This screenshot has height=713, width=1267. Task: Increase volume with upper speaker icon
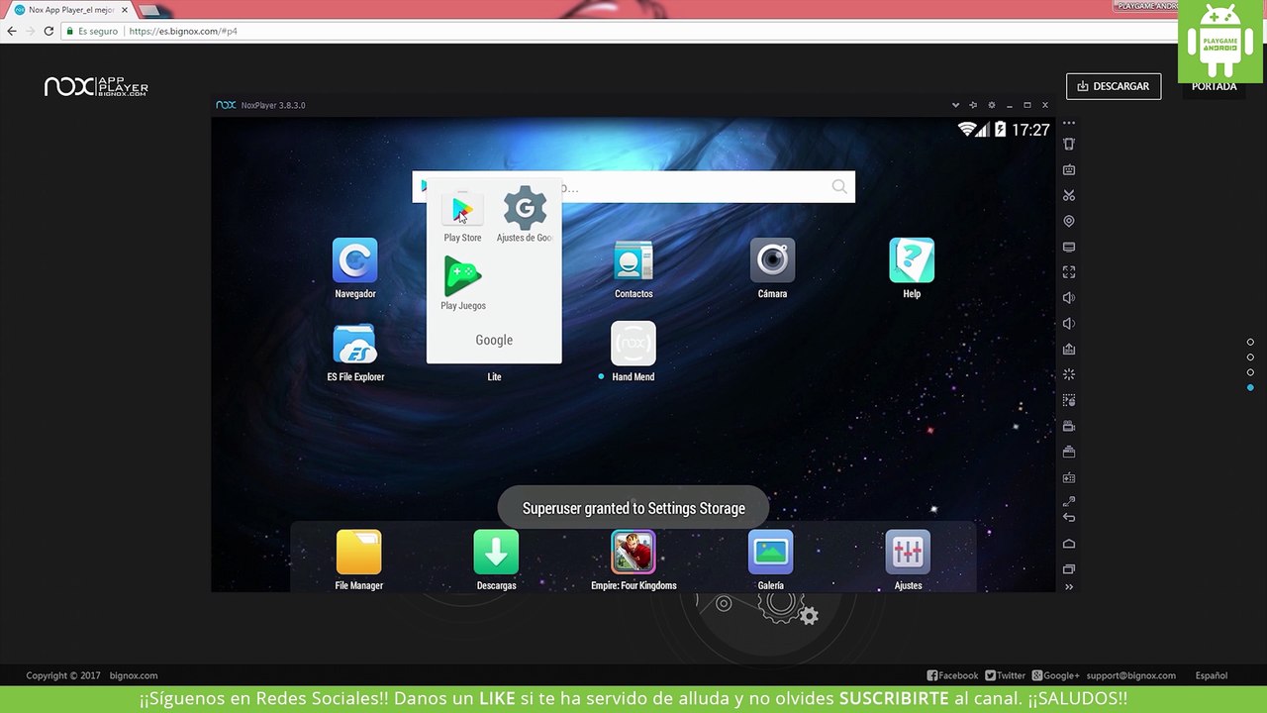1069,298
